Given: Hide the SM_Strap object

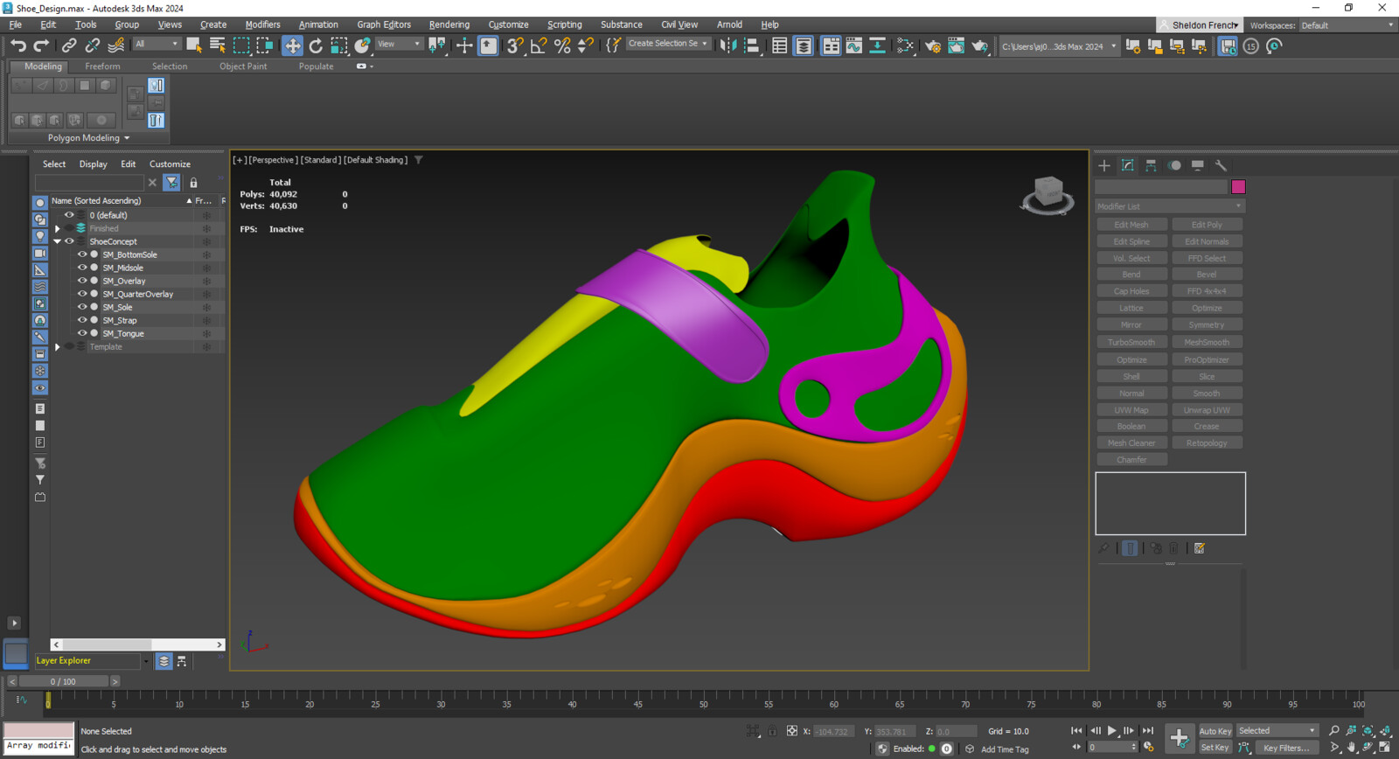Looking at the screenshot, I should (82, 320).
